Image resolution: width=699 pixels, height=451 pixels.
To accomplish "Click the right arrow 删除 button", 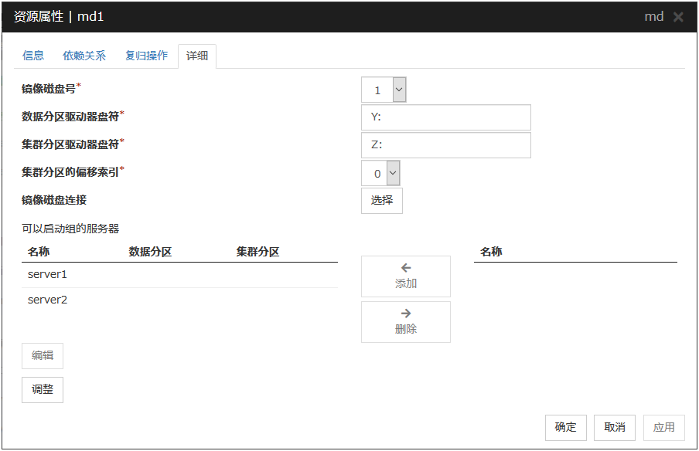I will (x=405, y=322).
